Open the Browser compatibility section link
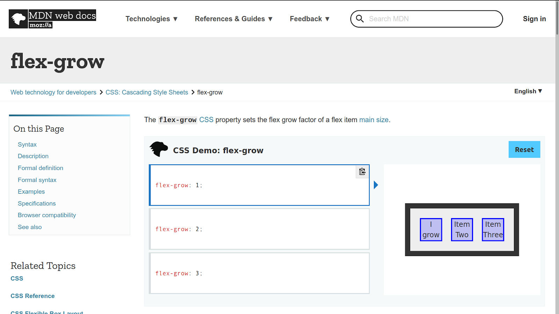 tap(47, 215)
